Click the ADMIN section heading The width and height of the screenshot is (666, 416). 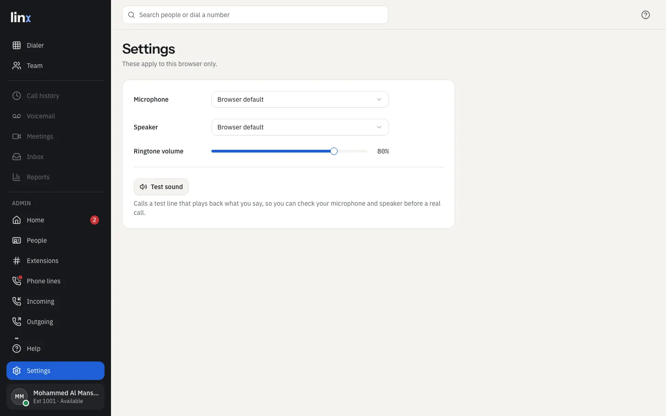(x=21, y=203)
